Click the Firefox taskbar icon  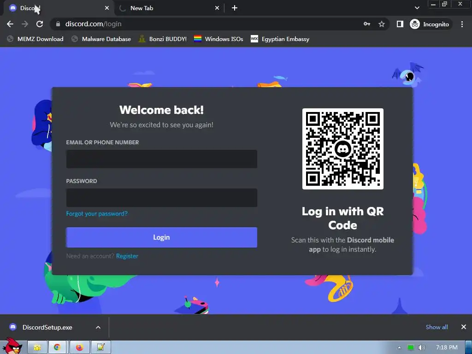click(79, 348)
